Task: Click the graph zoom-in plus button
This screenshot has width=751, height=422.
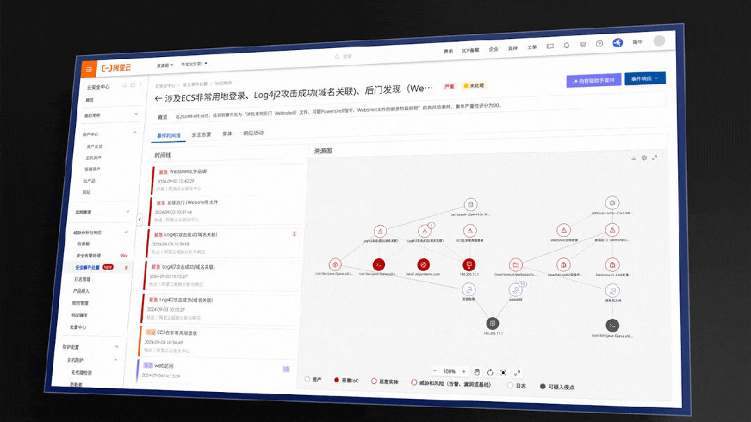Action: point(464,371)
